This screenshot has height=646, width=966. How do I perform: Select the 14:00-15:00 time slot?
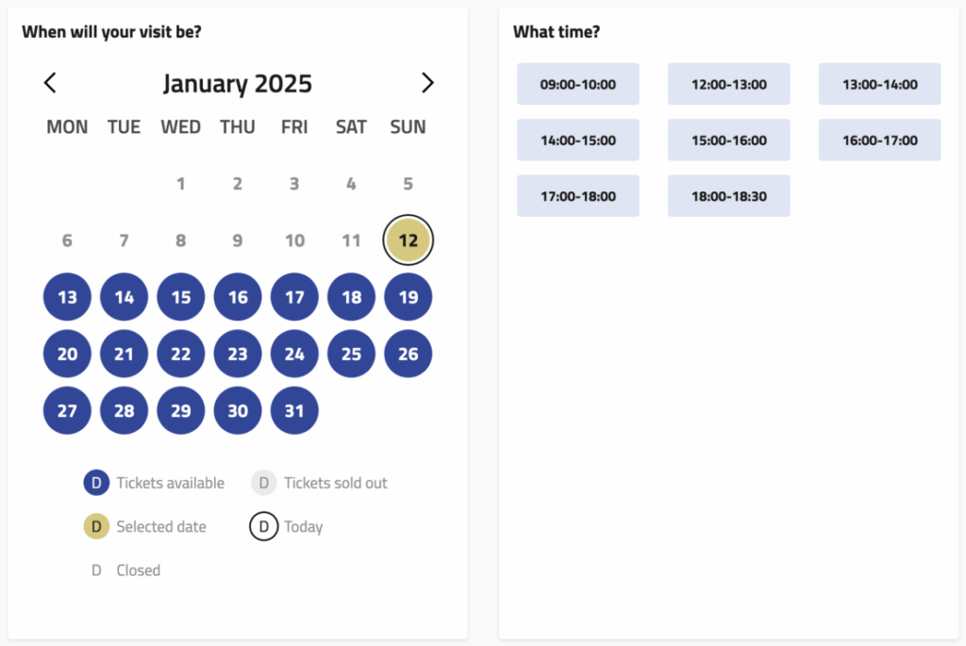tap(578, 141)
